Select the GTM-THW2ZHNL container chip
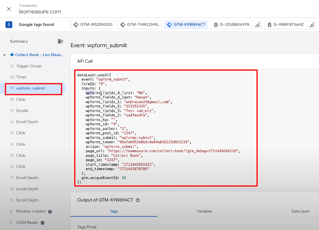 click(139, 25)
